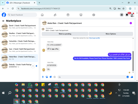The image size is (138, 104).
Task: Click the 'Yes Its Still Available' sent message
Action: tap(102, 59)
